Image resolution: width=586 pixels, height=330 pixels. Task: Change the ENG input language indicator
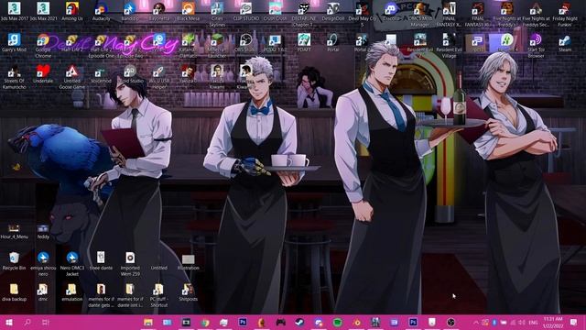533,322
